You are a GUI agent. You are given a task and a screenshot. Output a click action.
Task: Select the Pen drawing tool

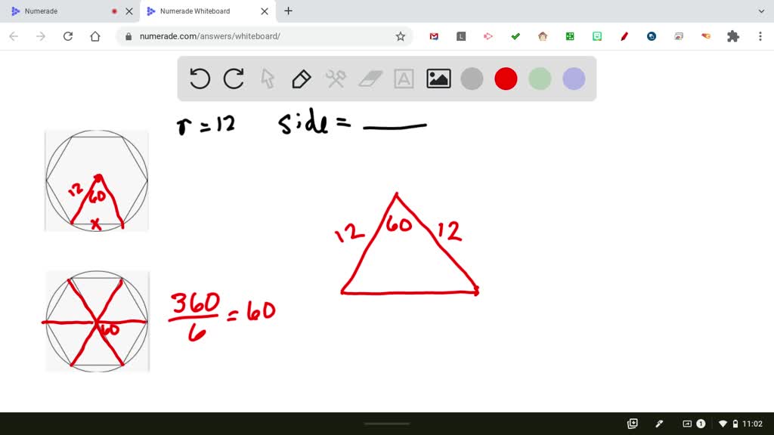point(302,78)
